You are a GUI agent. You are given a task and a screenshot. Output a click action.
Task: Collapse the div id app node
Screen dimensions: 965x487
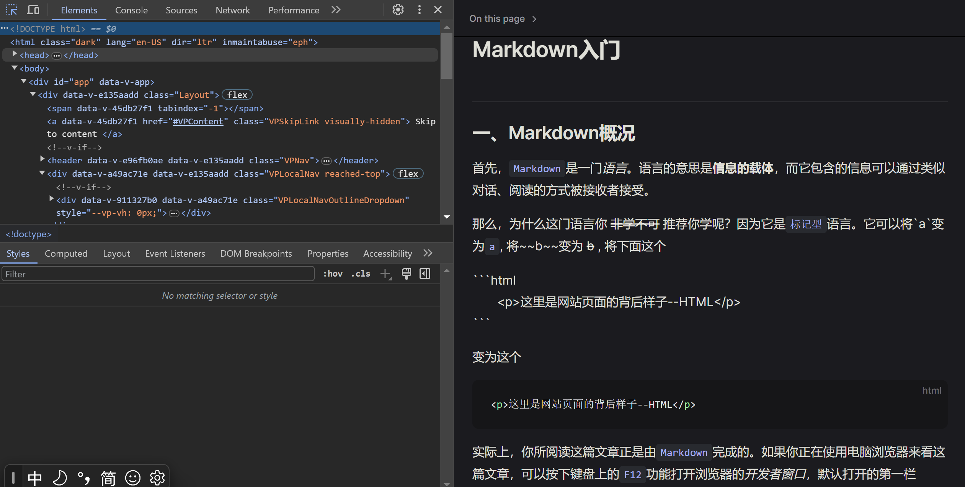(24, 81)
